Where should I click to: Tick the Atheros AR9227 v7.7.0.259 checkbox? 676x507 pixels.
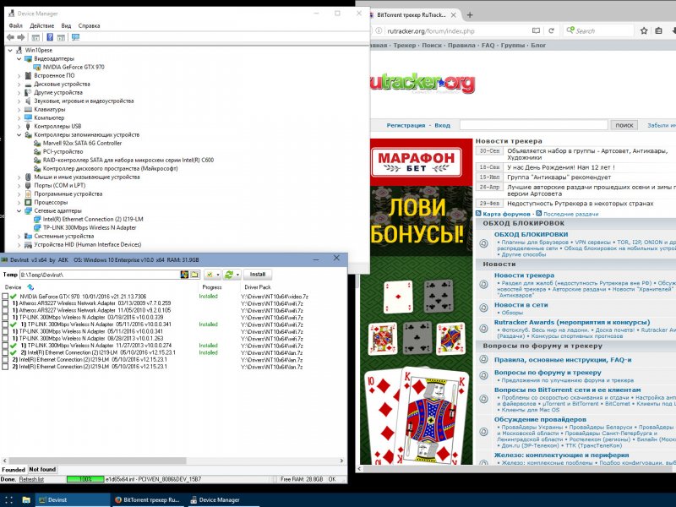[5, 303]
